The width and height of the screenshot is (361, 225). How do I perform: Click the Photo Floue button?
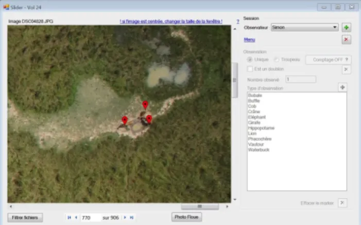(186, 217)
